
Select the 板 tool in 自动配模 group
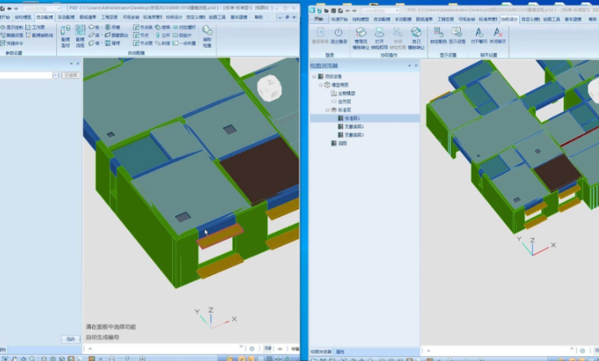click(x=94, y=27)
